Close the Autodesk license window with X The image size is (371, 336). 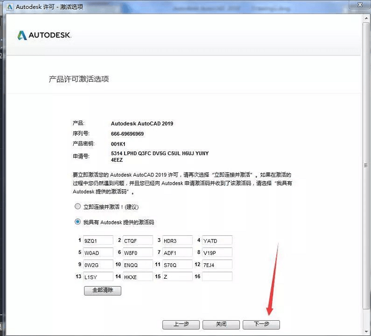click(x=360, y=5)
